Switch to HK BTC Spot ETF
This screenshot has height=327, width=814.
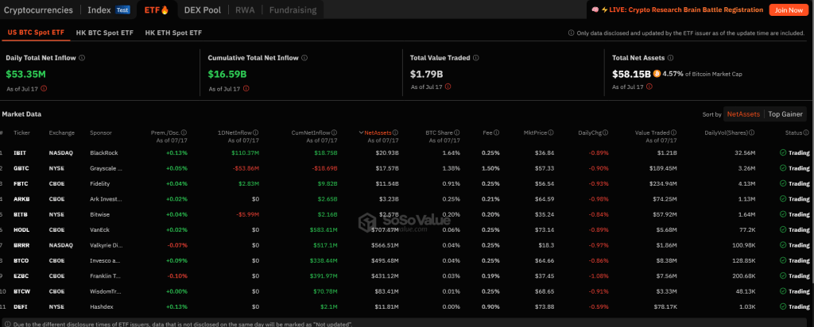coord(105,33)
